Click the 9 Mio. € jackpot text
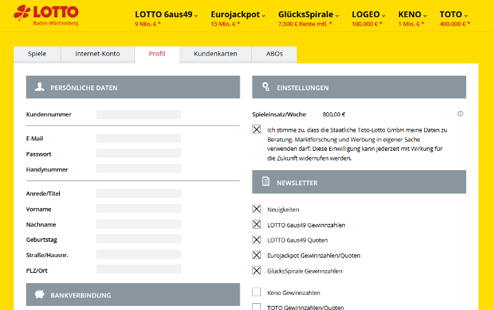Viewport: 493px width, 310px height. pyautogui.click(x=148, y=24)
